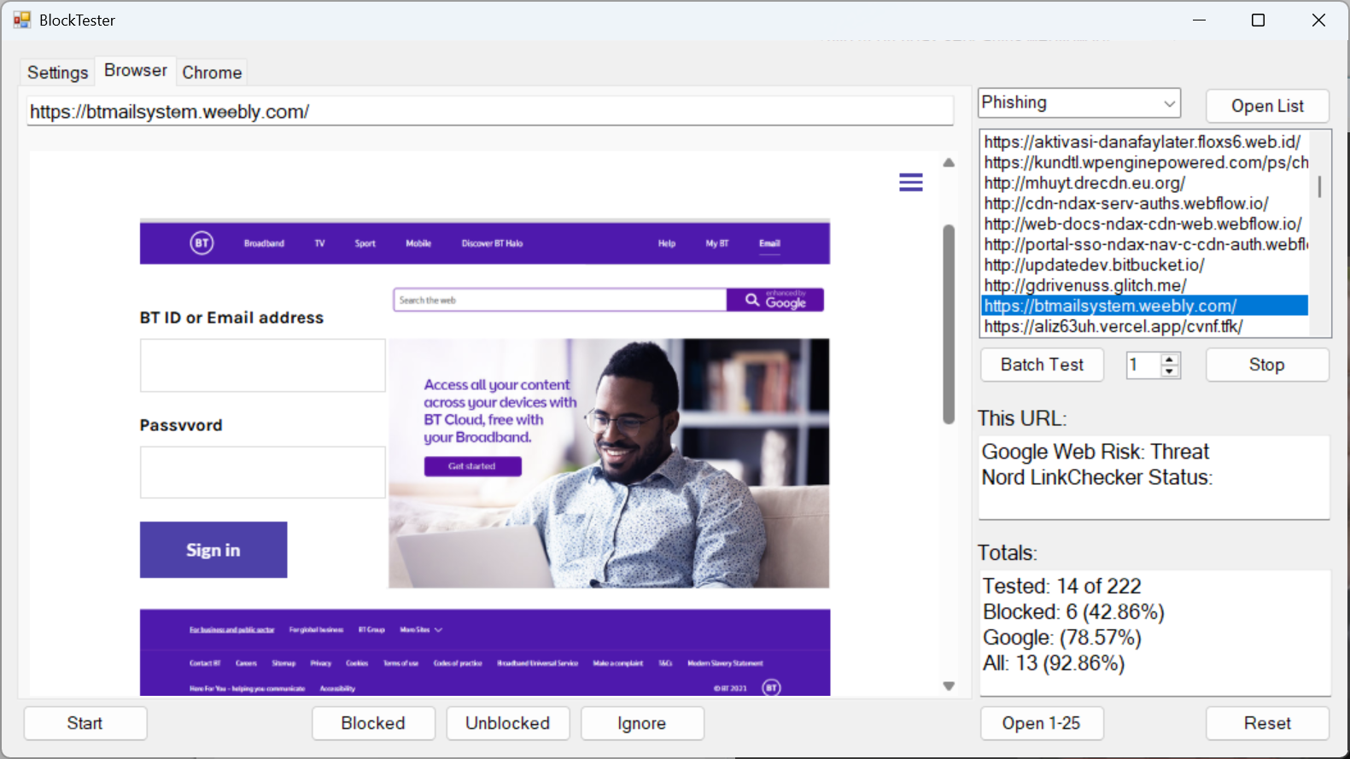Select http://mhuyt.drecdn.eu.org/ in the list
This screenshot has height=759, width=1350.
1144,183
